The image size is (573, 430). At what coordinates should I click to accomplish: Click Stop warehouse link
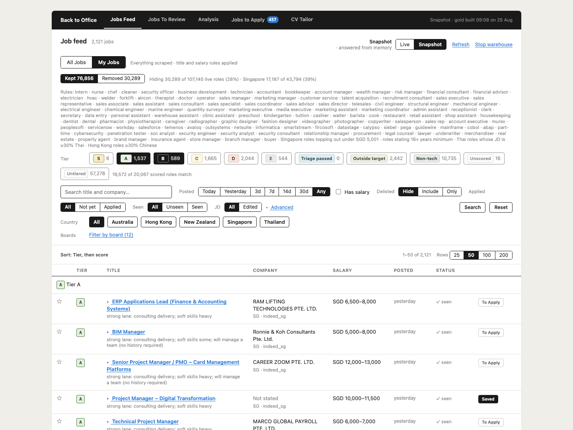click(x=494, y=45)
